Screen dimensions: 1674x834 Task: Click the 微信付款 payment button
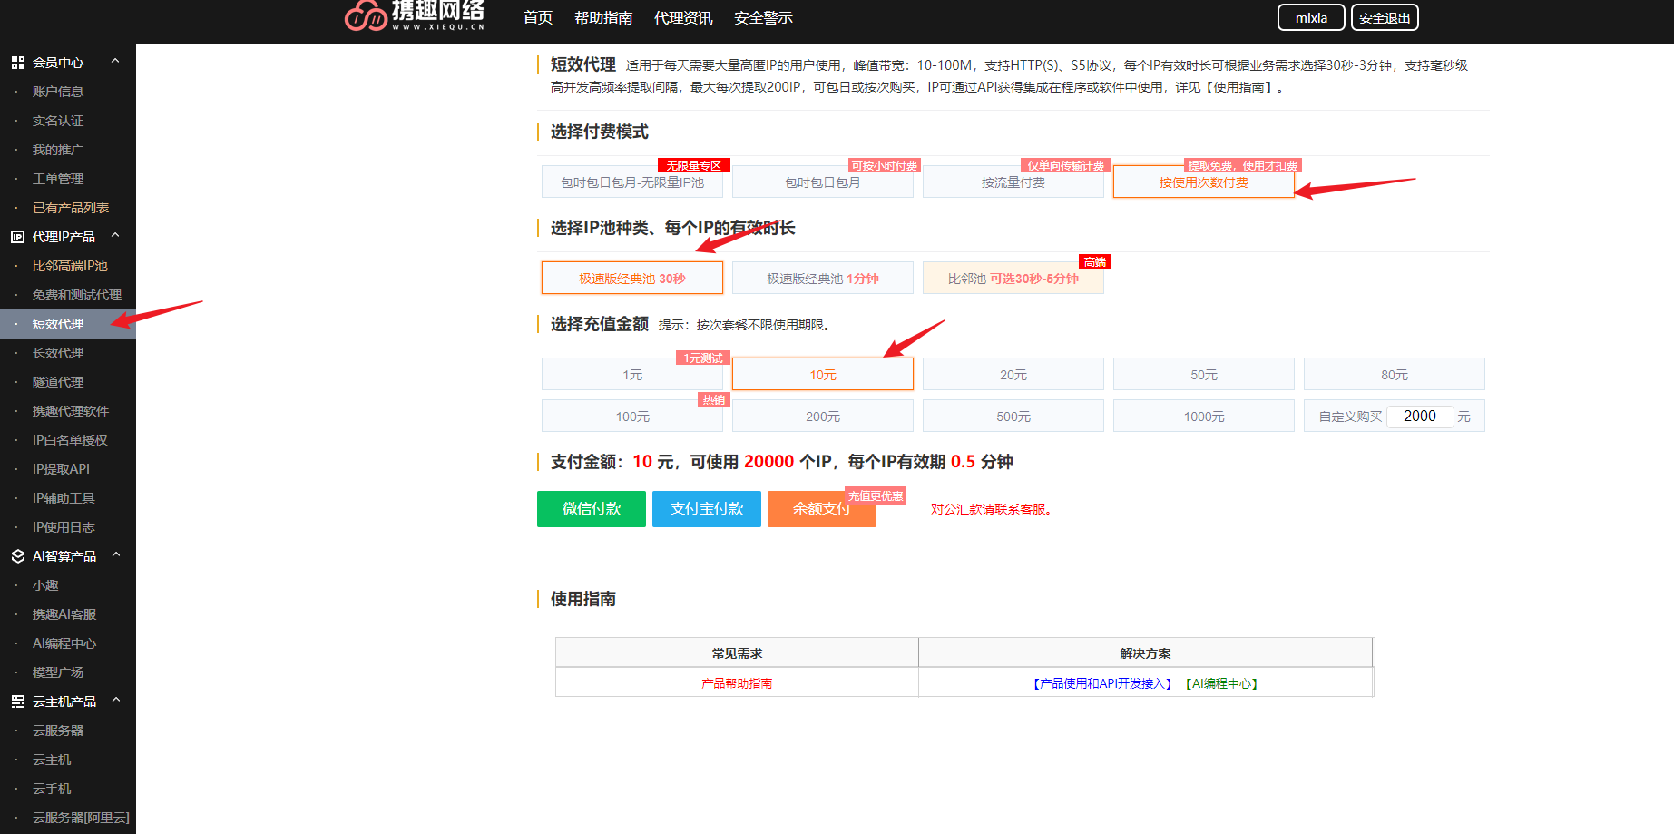(591, 509)
